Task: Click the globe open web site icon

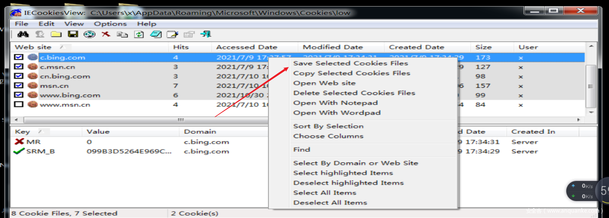Action: point(89,34)
